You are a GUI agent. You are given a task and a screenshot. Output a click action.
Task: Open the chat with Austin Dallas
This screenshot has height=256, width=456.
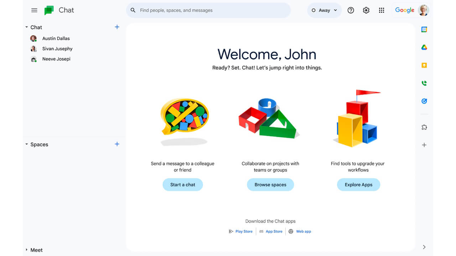[x=56, y=38]
